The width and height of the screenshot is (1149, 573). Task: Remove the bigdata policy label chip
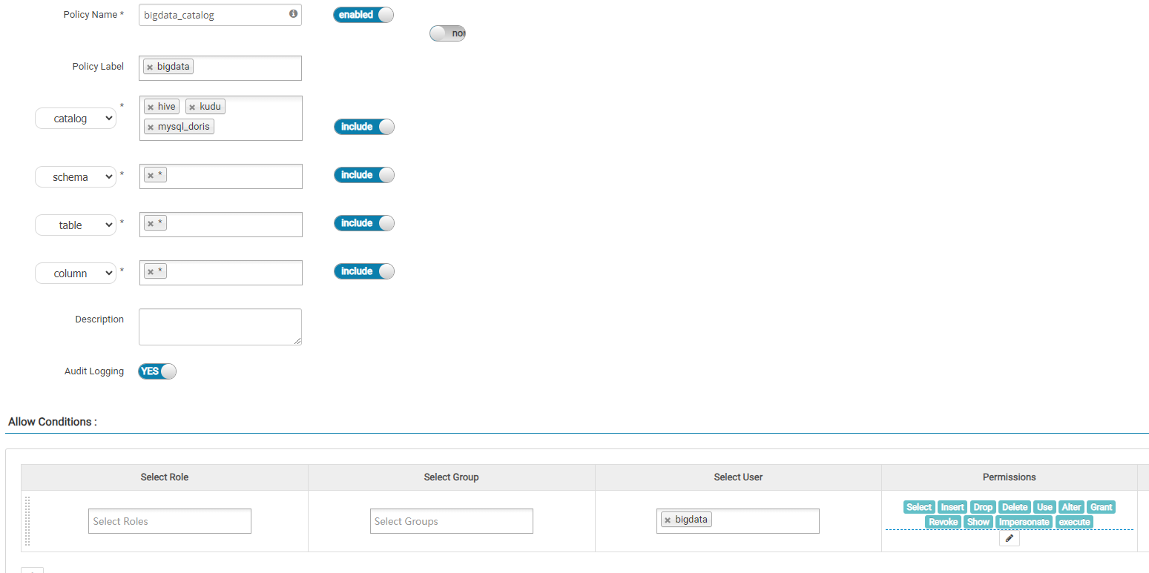(152, 66)
